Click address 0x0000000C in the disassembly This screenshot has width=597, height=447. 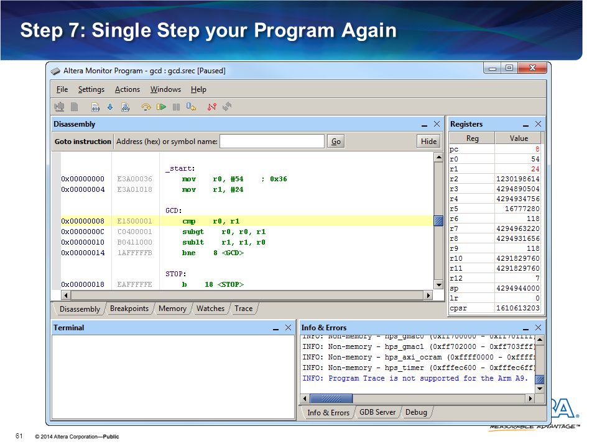[x=83, y=232]
